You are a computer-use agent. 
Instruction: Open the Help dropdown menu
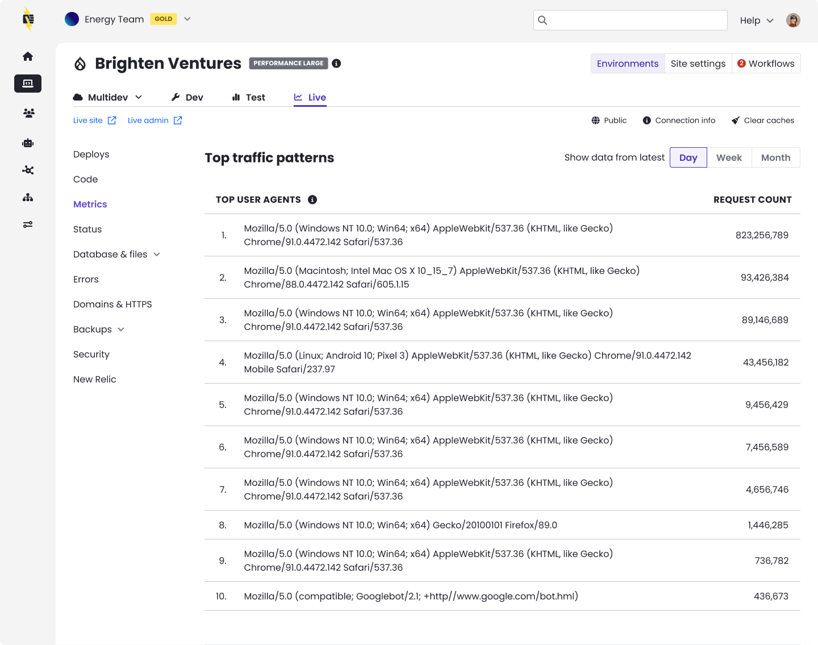point(757,20)
